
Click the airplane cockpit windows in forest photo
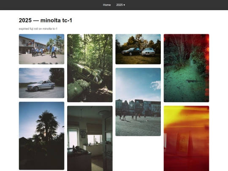click(x=93, y=76)
